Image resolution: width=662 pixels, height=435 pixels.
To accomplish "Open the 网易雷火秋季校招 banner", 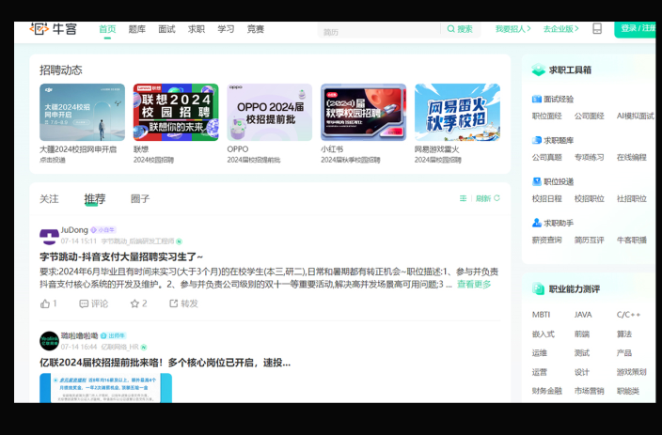I will (x=457, y=112).
